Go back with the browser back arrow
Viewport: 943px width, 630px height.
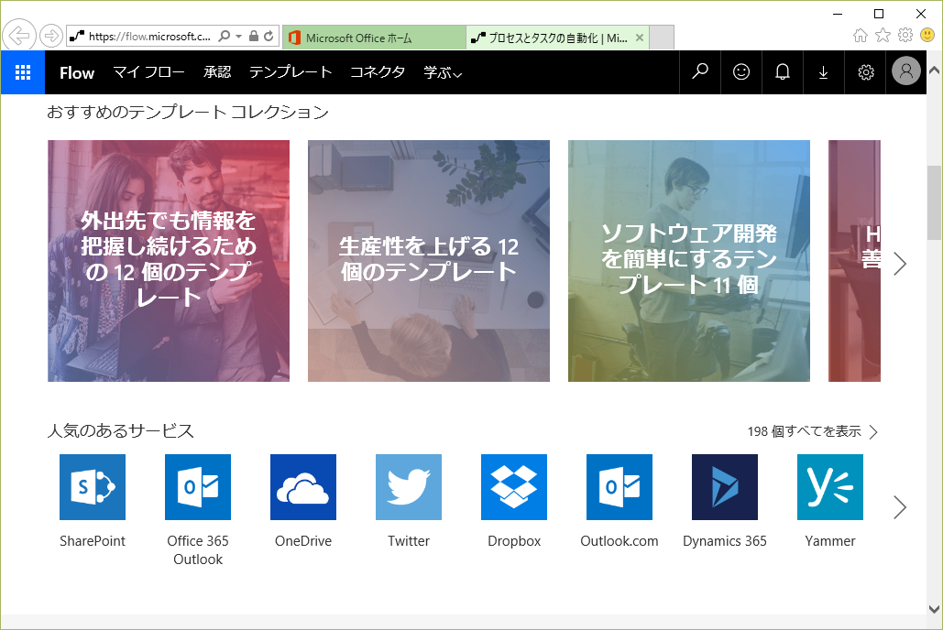point(19,36)
